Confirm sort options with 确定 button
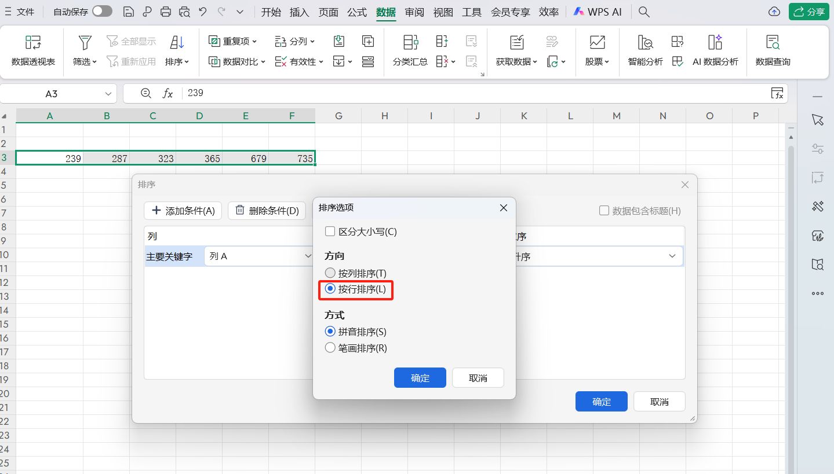This screenshot has height=474, width=834. pos(420,378)
